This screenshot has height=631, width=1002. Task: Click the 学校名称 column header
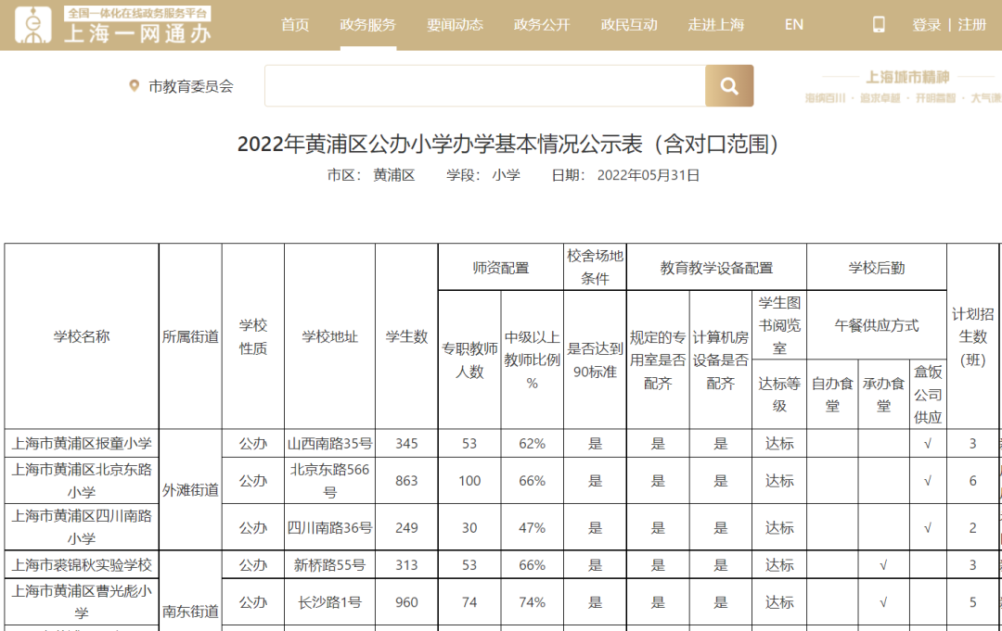pos(81,336)
